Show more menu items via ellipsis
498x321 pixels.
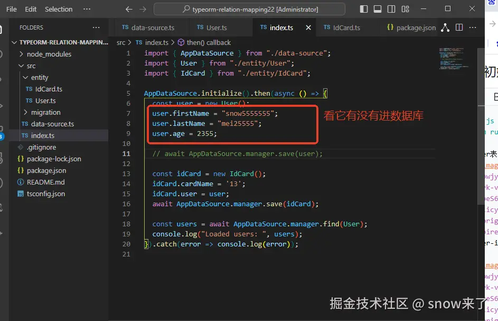tap(87, 9)
